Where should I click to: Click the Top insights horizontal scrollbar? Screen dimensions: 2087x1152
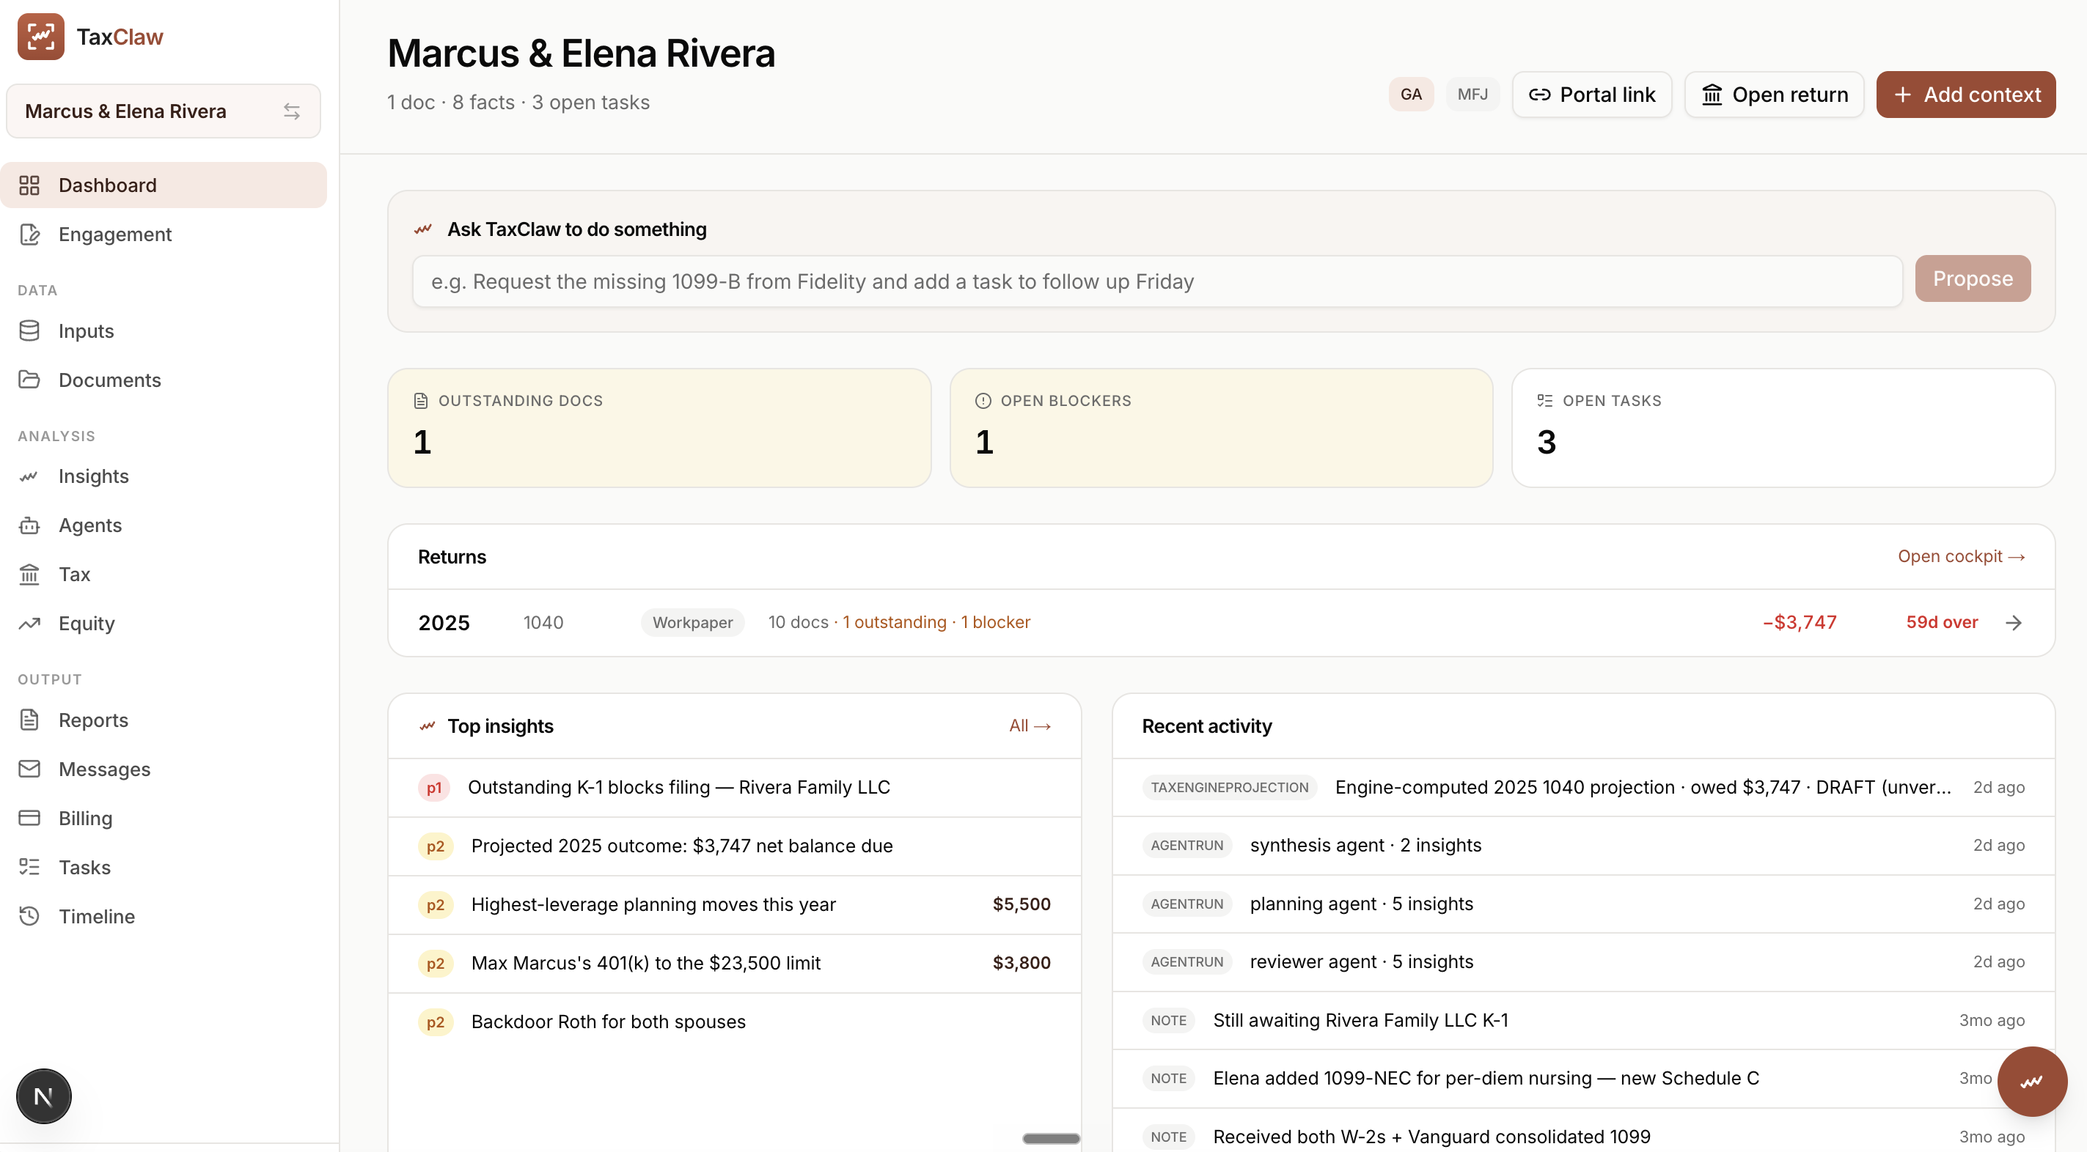click(x=1051, y=1138)
